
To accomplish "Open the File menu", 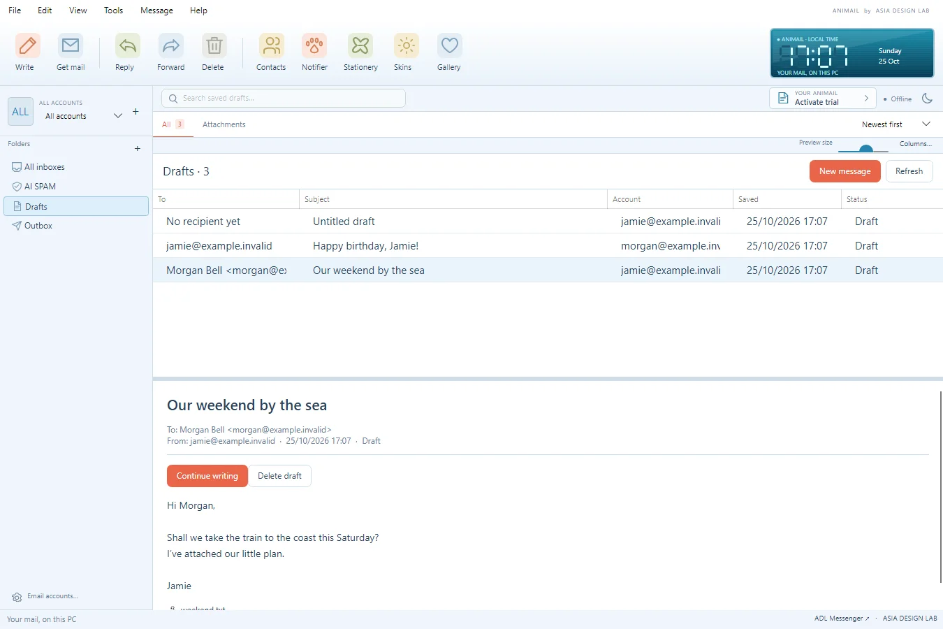I will pyautogui.click(x=15, y=10).
